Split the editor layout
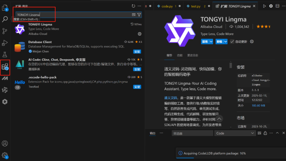Screen dimensions: 286x161 (278, 6)
